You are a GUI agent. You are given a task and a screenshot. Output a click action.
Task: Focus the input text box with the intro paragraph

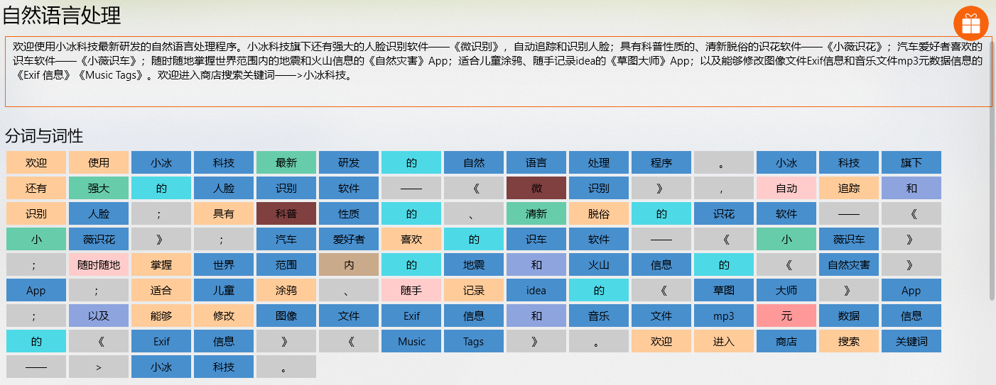[x=498, y=71]
